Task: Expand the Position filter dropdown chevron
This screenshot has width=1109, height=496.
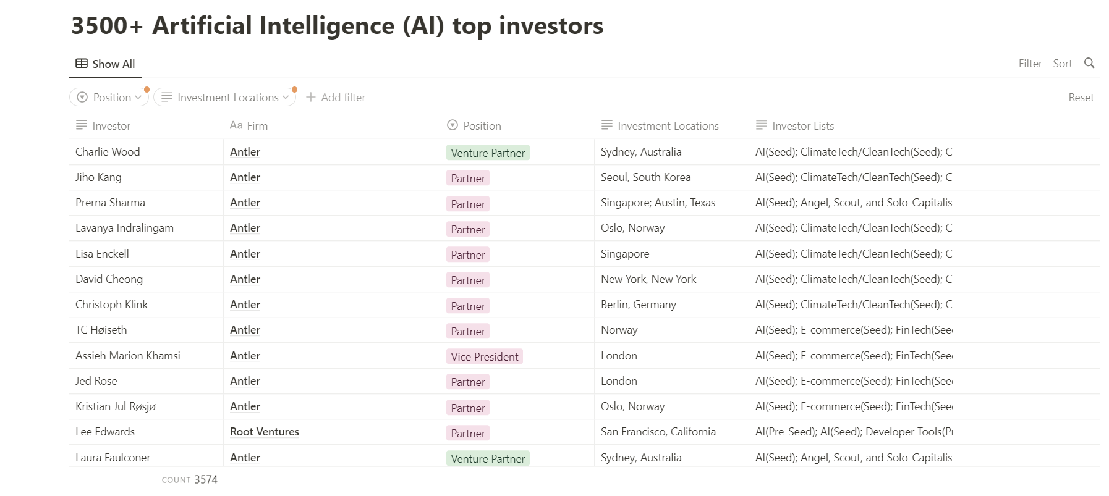Action: (138, 98)
